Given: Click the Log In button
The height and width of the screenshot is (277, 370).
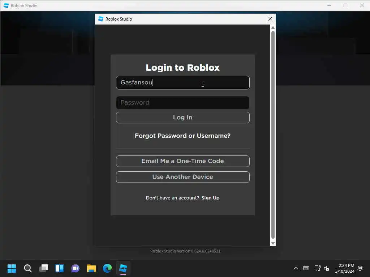Looking at the screenshot, I should [x=182, y=117].
